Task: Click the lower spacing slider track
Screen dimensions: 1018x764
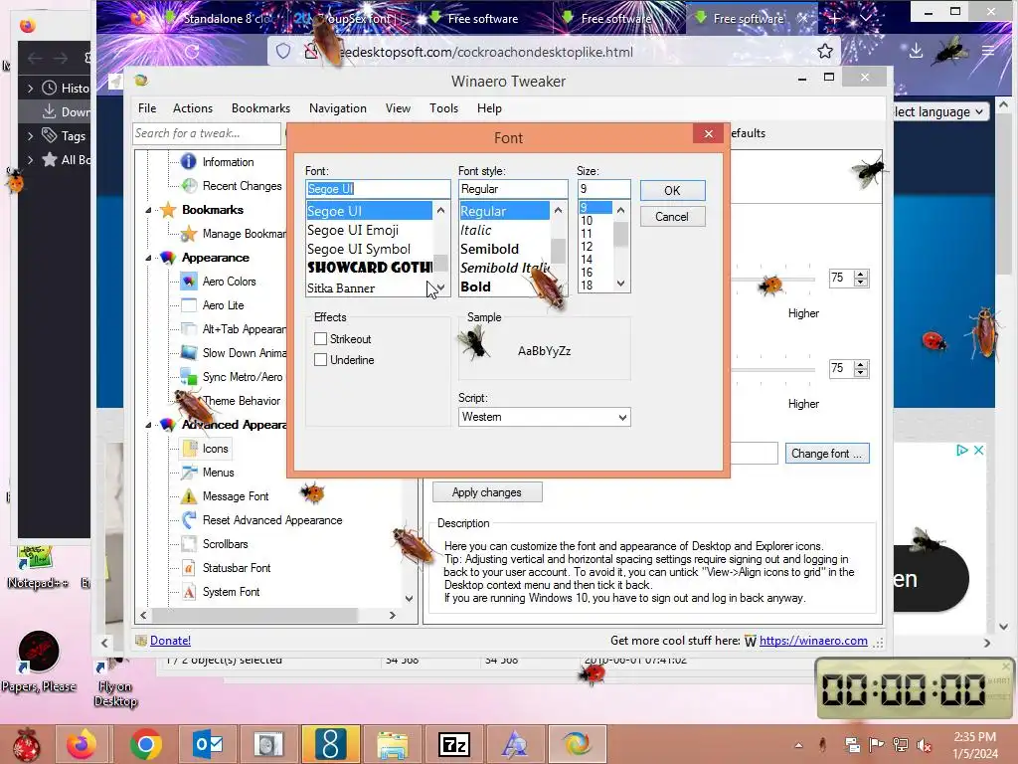Action: click(772, 370)
